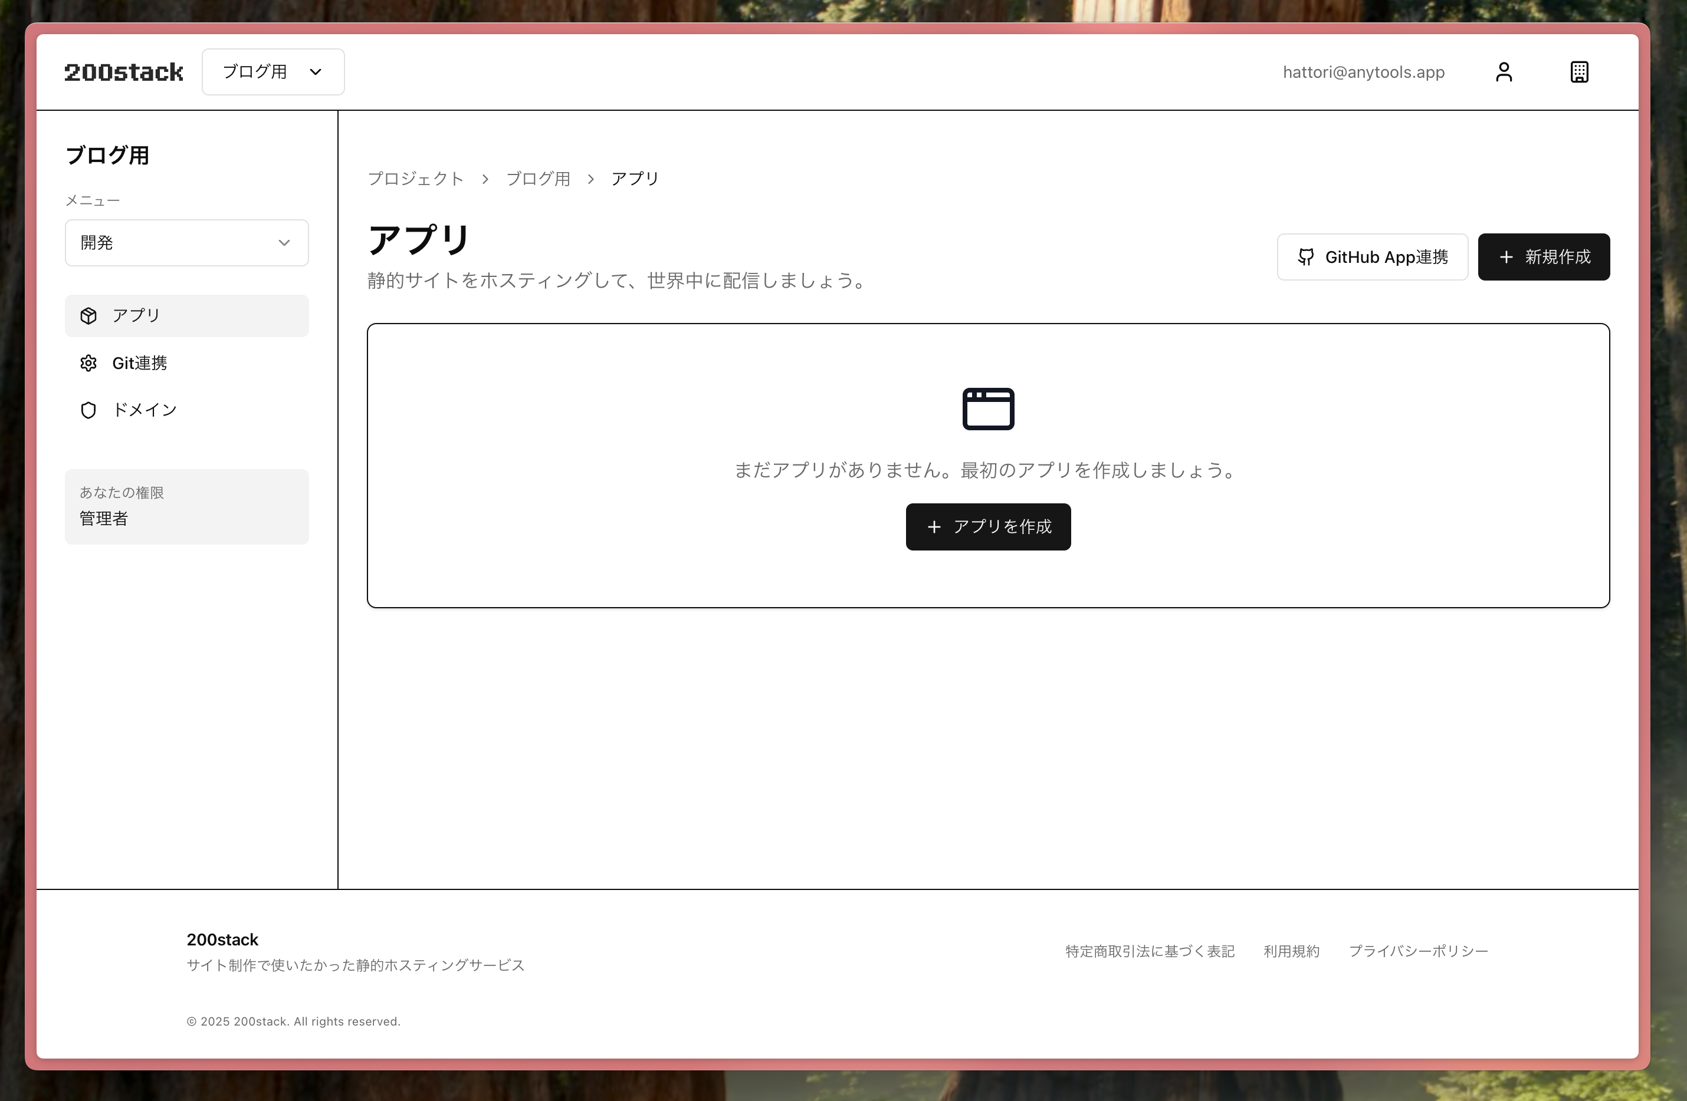Select the アプリ sidebar item

[186, 316]
